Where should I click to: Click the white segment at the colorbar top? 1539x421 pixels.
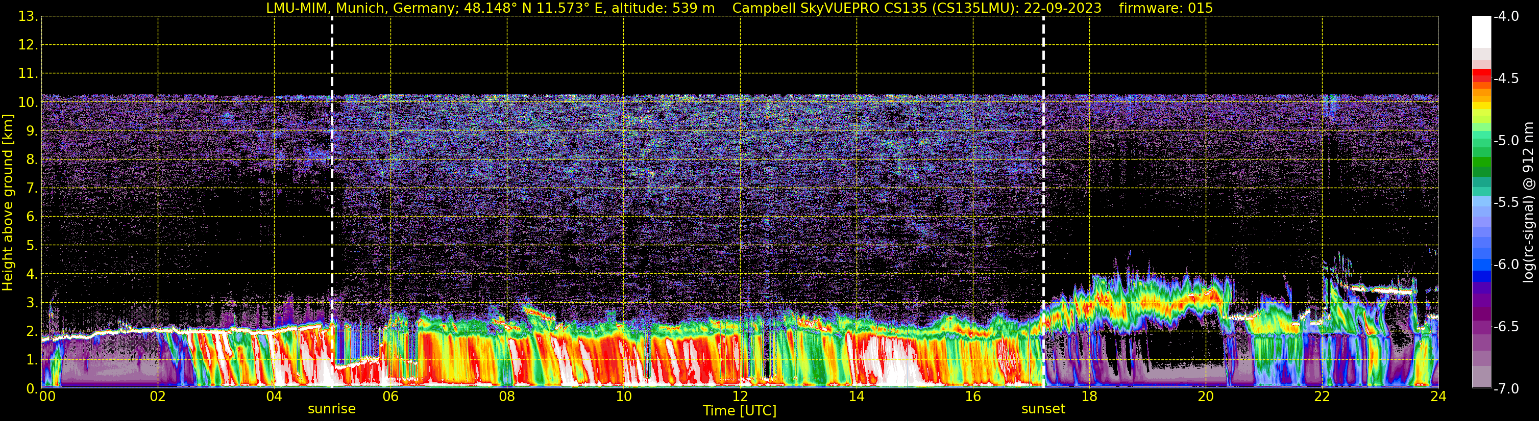pos(1481,32)
